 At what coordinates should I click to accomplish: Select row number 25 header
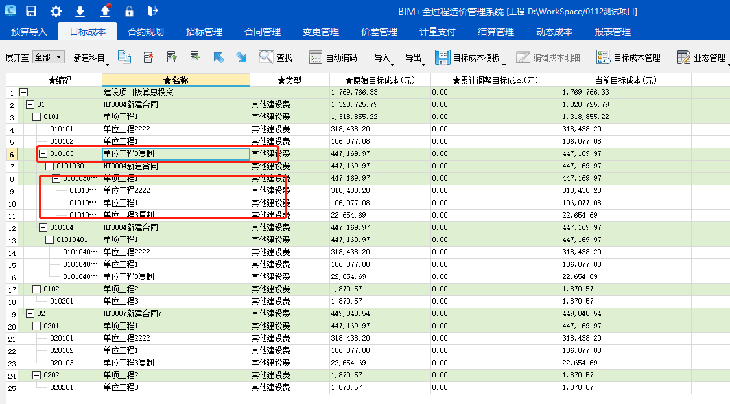[12, 388]
